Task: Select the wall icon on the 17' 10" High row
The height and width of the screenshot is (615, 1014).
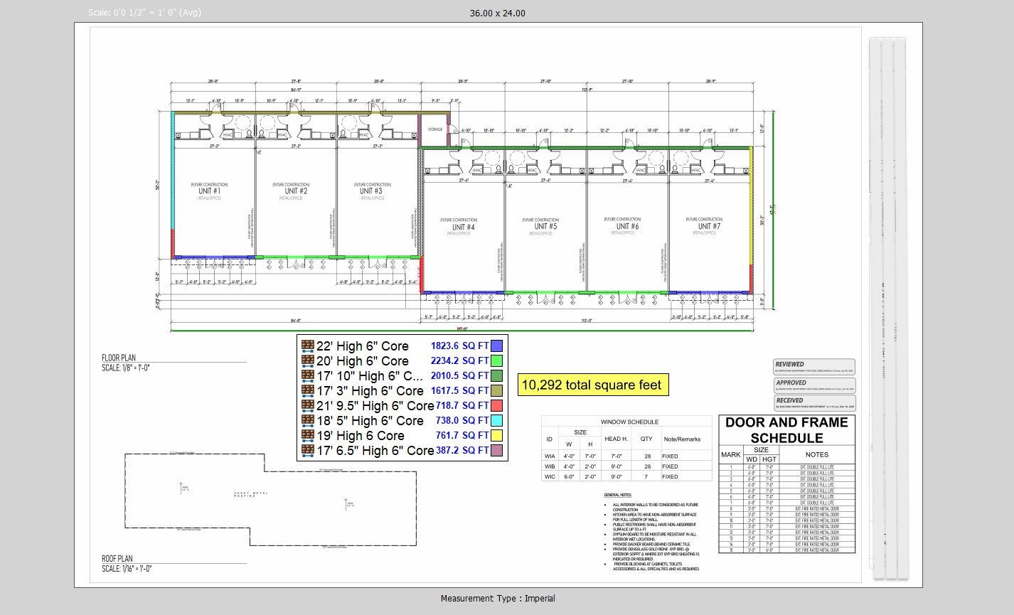Action: pos(308,375)
